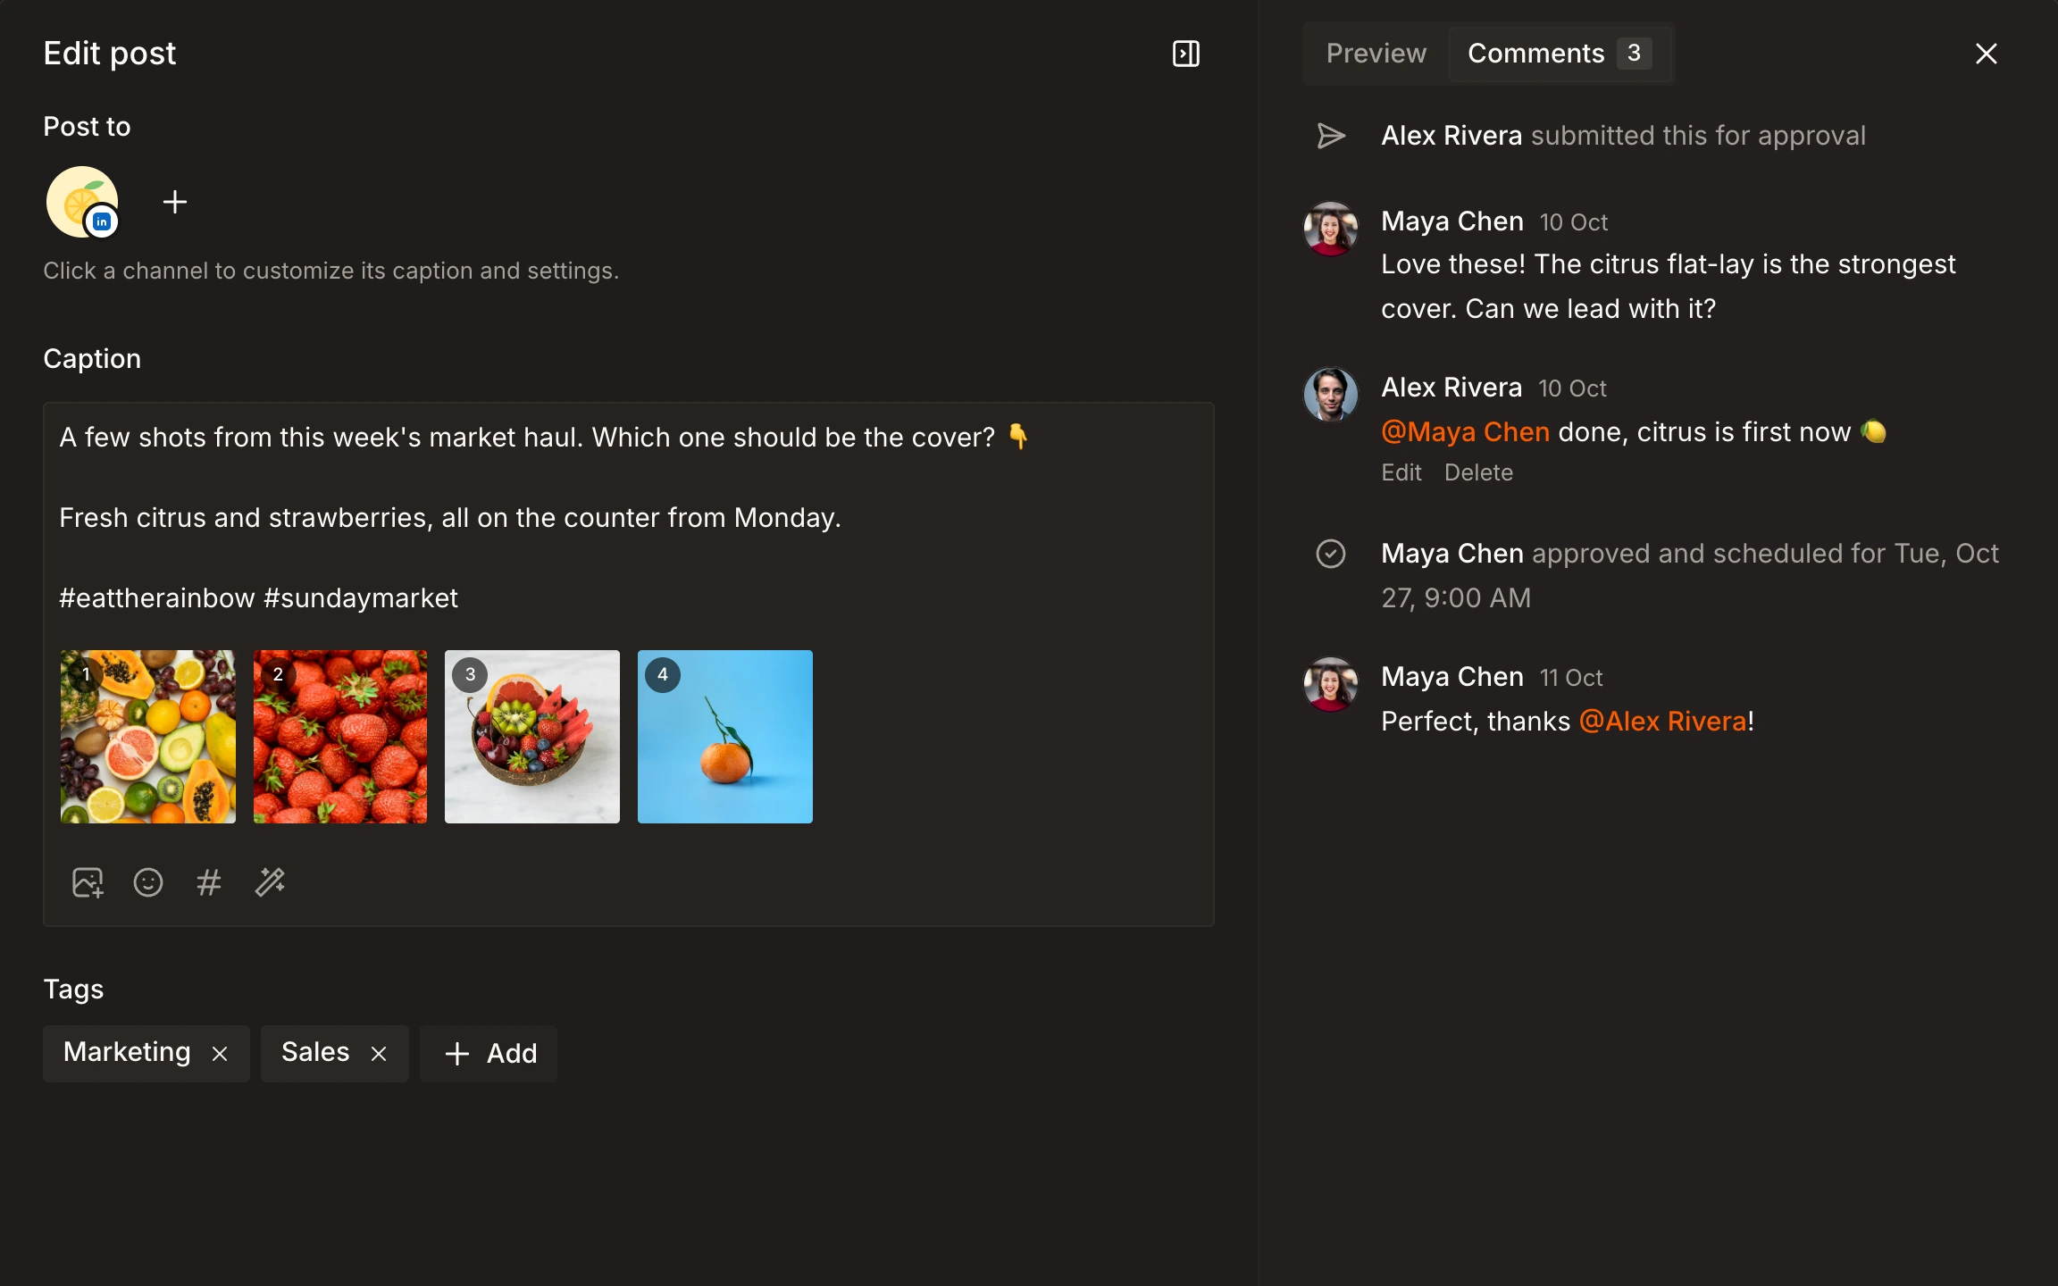
Task: Add another channel with the plus icon
Action: (175, 202)
